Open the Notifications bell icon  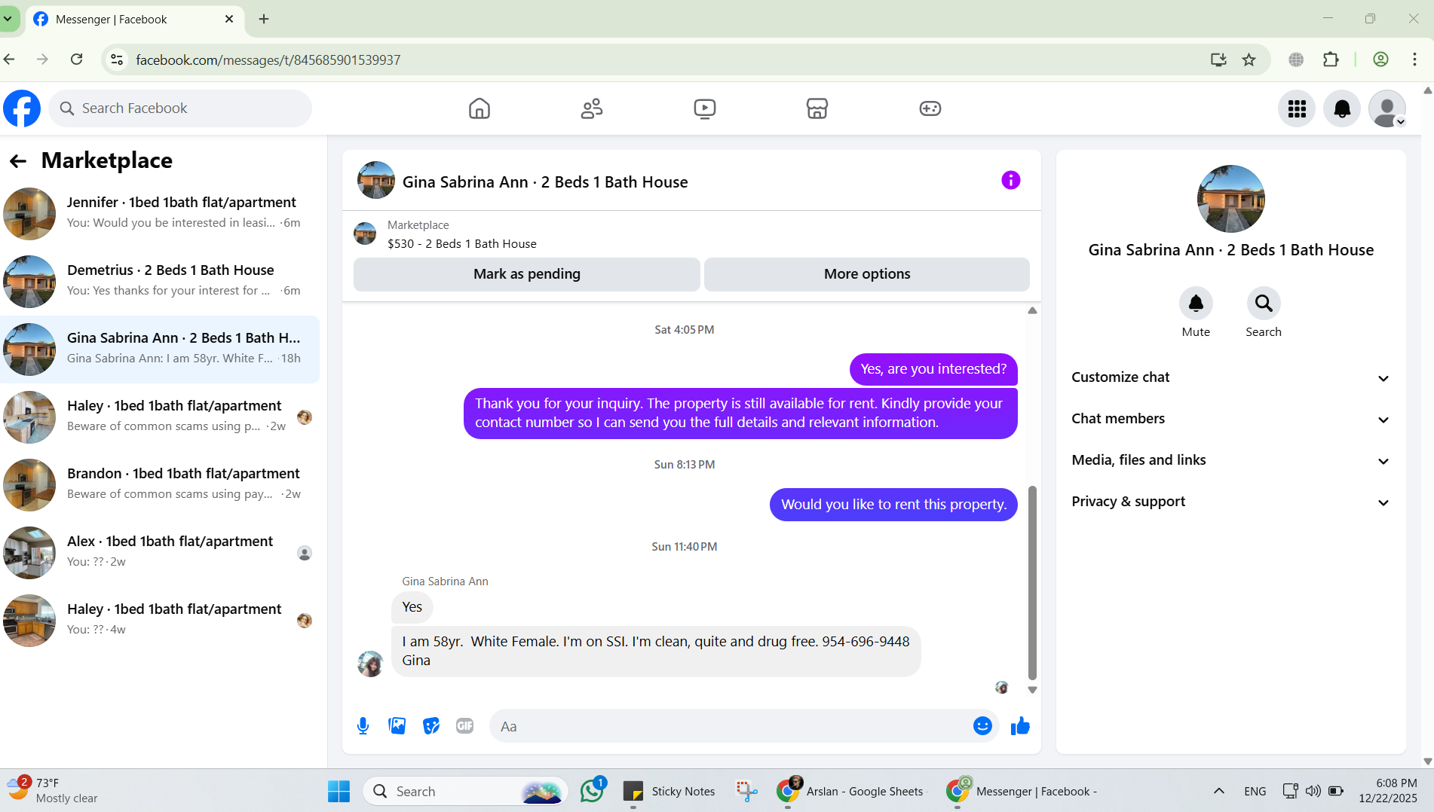(x=1342, y=108)
